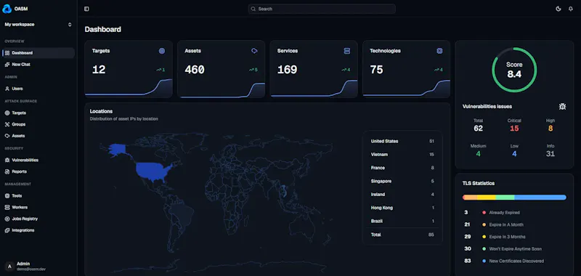Select France row in locations list

[402, 168]
